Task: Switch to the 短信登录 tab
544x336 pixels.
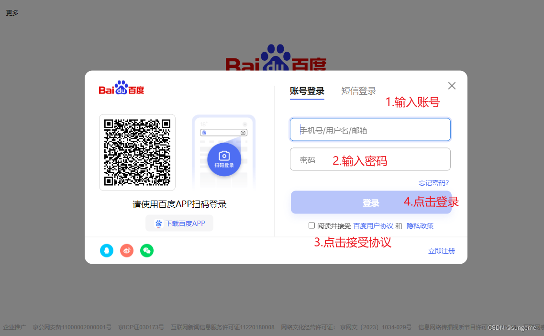Action: (x=359, y=91)
